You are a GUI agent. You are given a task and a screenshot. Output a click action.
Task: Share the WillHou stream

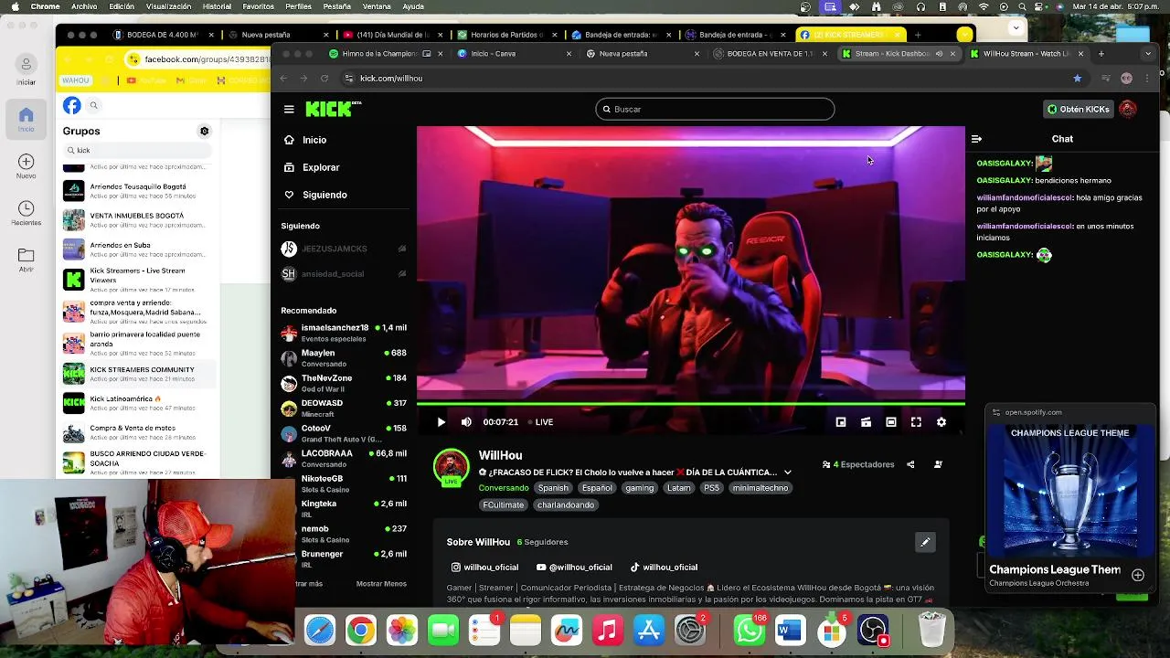click(910, 464)
